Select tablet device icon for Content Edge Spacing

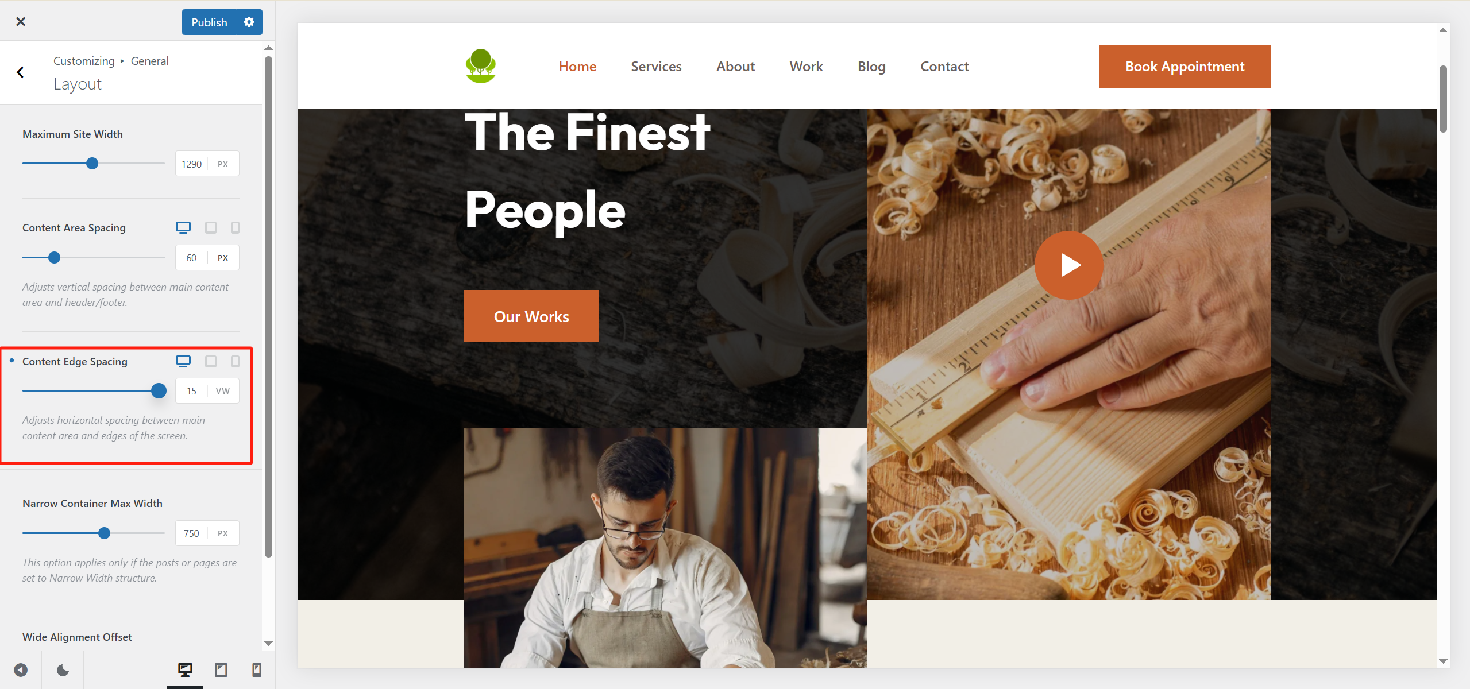tap(211, 361)
